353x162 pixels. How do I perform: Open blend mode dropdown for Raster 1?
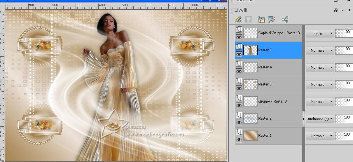320,136
